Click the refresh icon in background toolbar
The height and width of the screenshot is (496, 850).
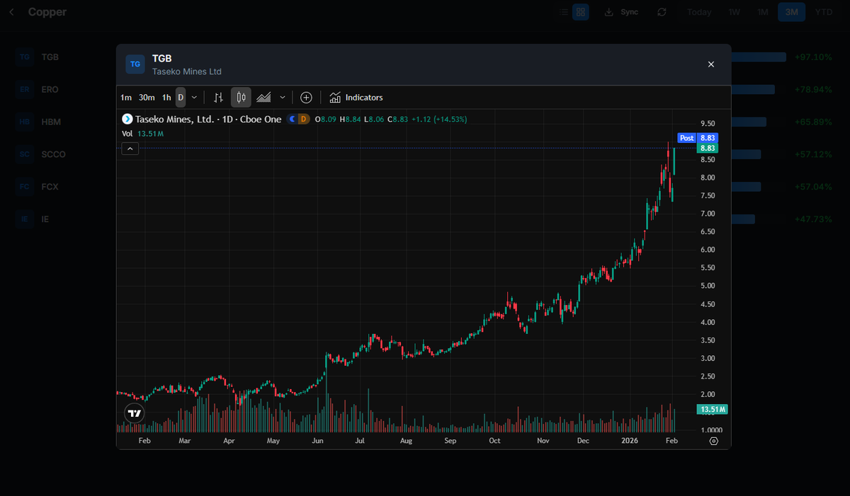click(662, 12)
